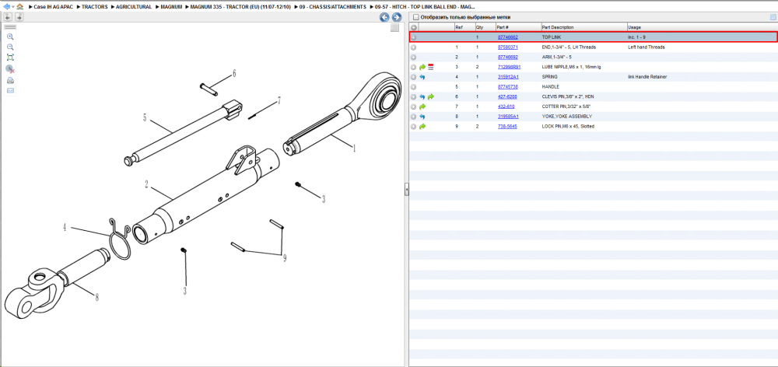The image size is (778, 367).
Task: Click blue replaces arrow on CLEVIS PIN row
Action: [422, 96]
